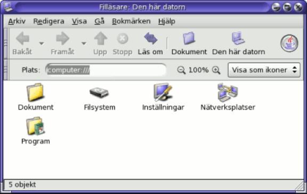Open the Redigera menu
The width and height of the screenshot is (307, 194).
(x=49, y=21)
